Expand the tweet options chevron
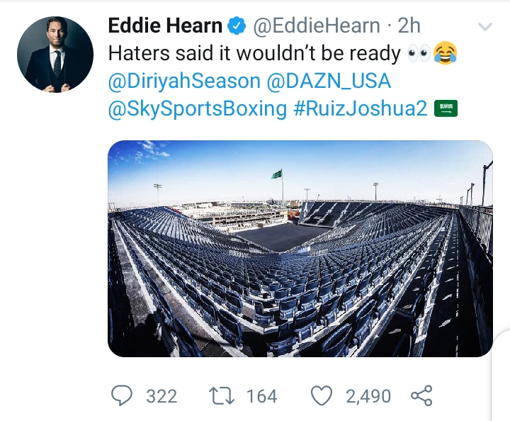 pyautogui.click(x=485, y=26)
